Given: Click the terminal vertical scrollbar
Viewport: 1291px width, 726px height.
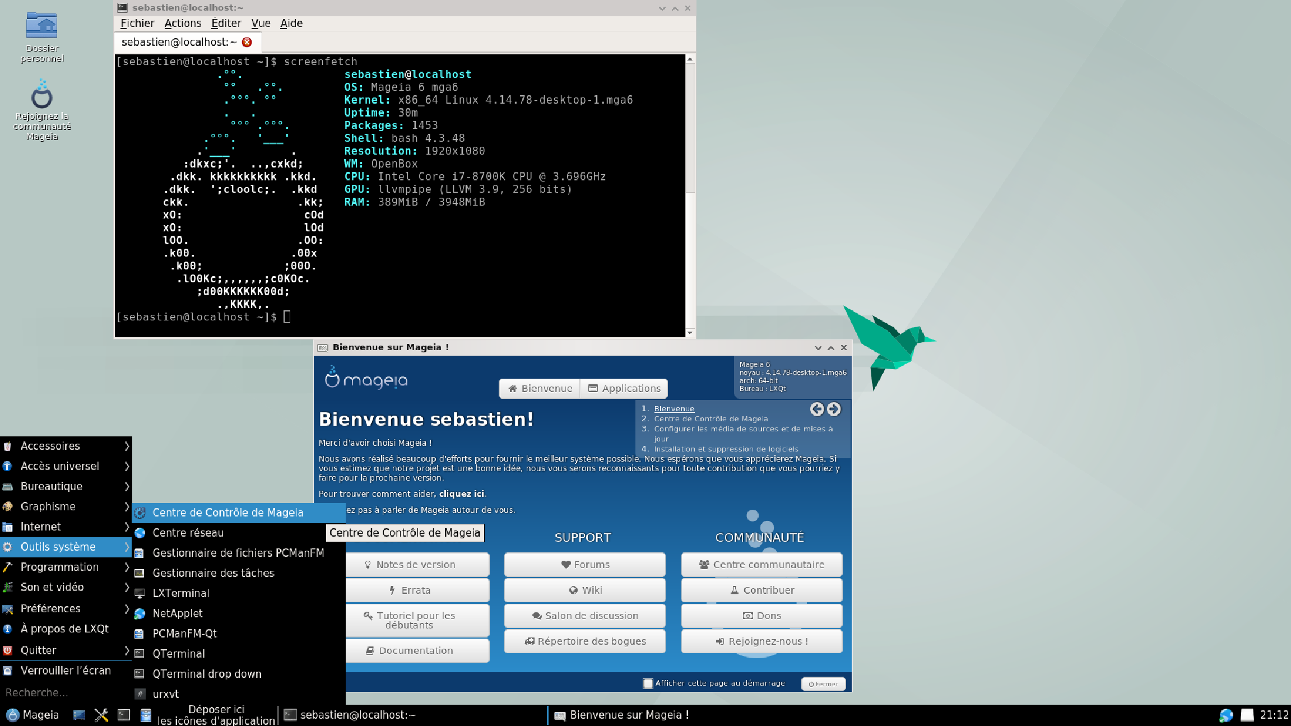Looking at the screenshot, I should (x=690, y=196).
